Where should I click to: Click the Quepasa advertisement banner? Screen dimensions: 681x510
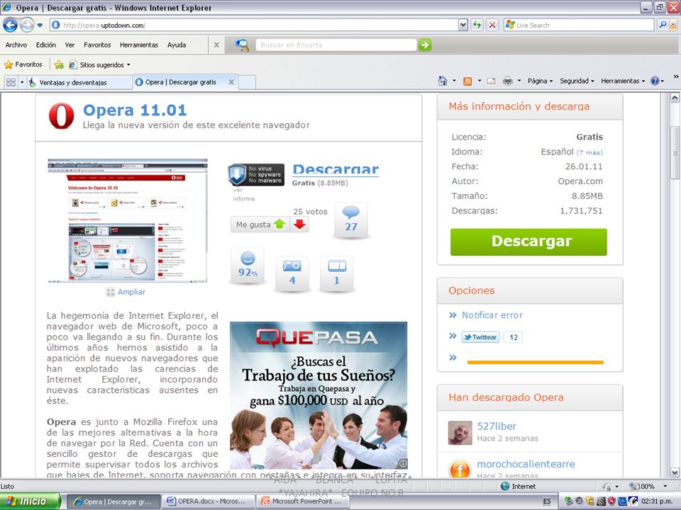[319, 395]
